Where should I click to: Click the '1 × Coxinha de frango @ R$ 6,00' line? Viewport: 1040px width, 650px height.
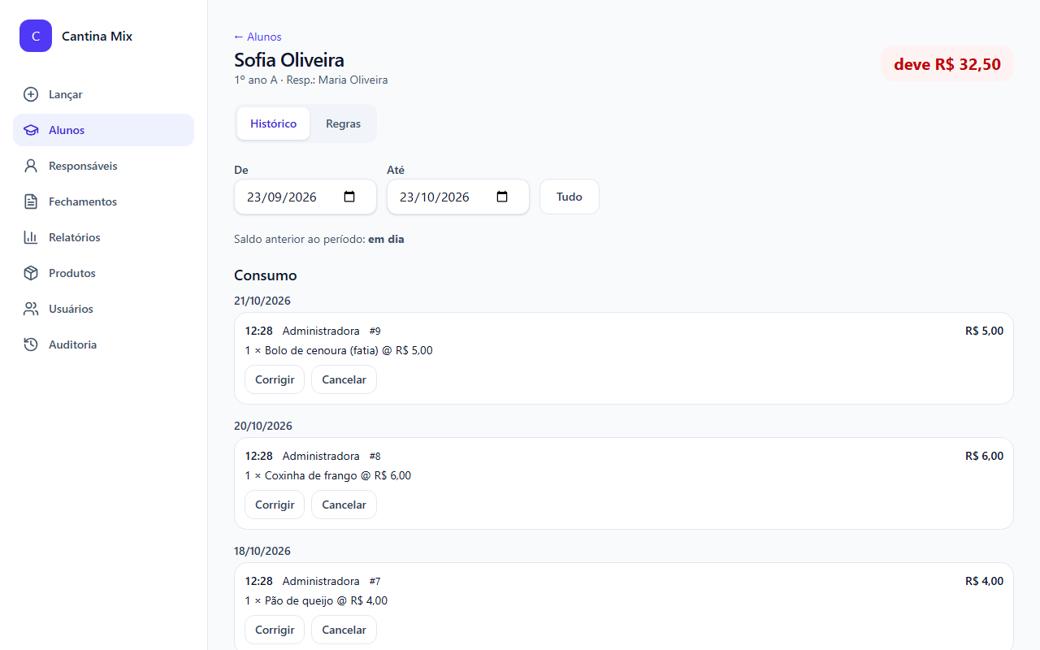pyautogui.click(x=328, y=476)
